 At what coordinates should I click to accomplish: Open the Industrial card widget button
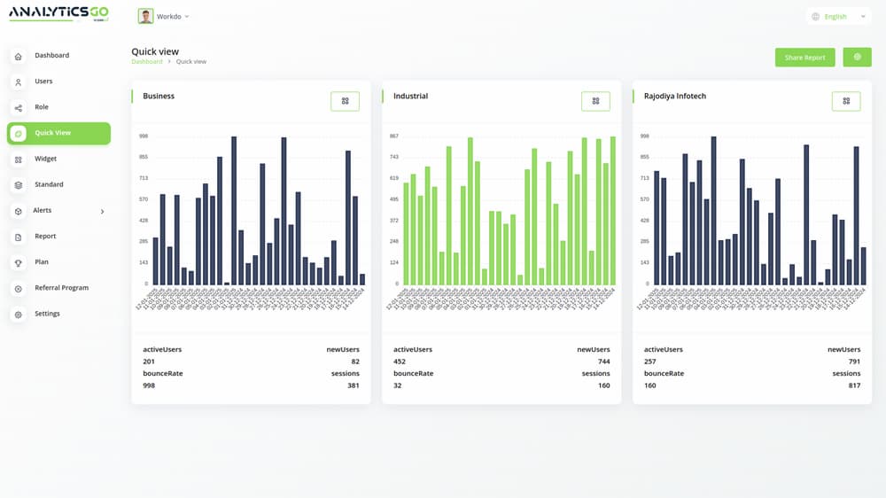pyautogui.click(x=595, y=101)
